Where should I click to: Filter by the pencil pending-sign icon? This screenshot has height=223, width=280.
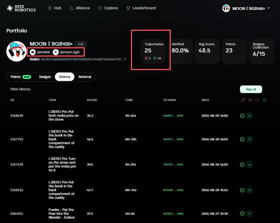tap(243, 100)
